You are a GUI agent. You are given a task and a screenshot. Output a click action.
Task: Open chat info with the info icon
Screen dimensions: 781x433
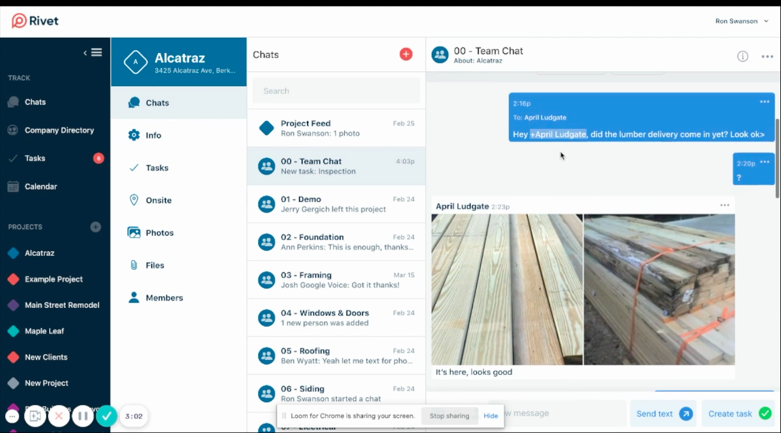[743, 56]
